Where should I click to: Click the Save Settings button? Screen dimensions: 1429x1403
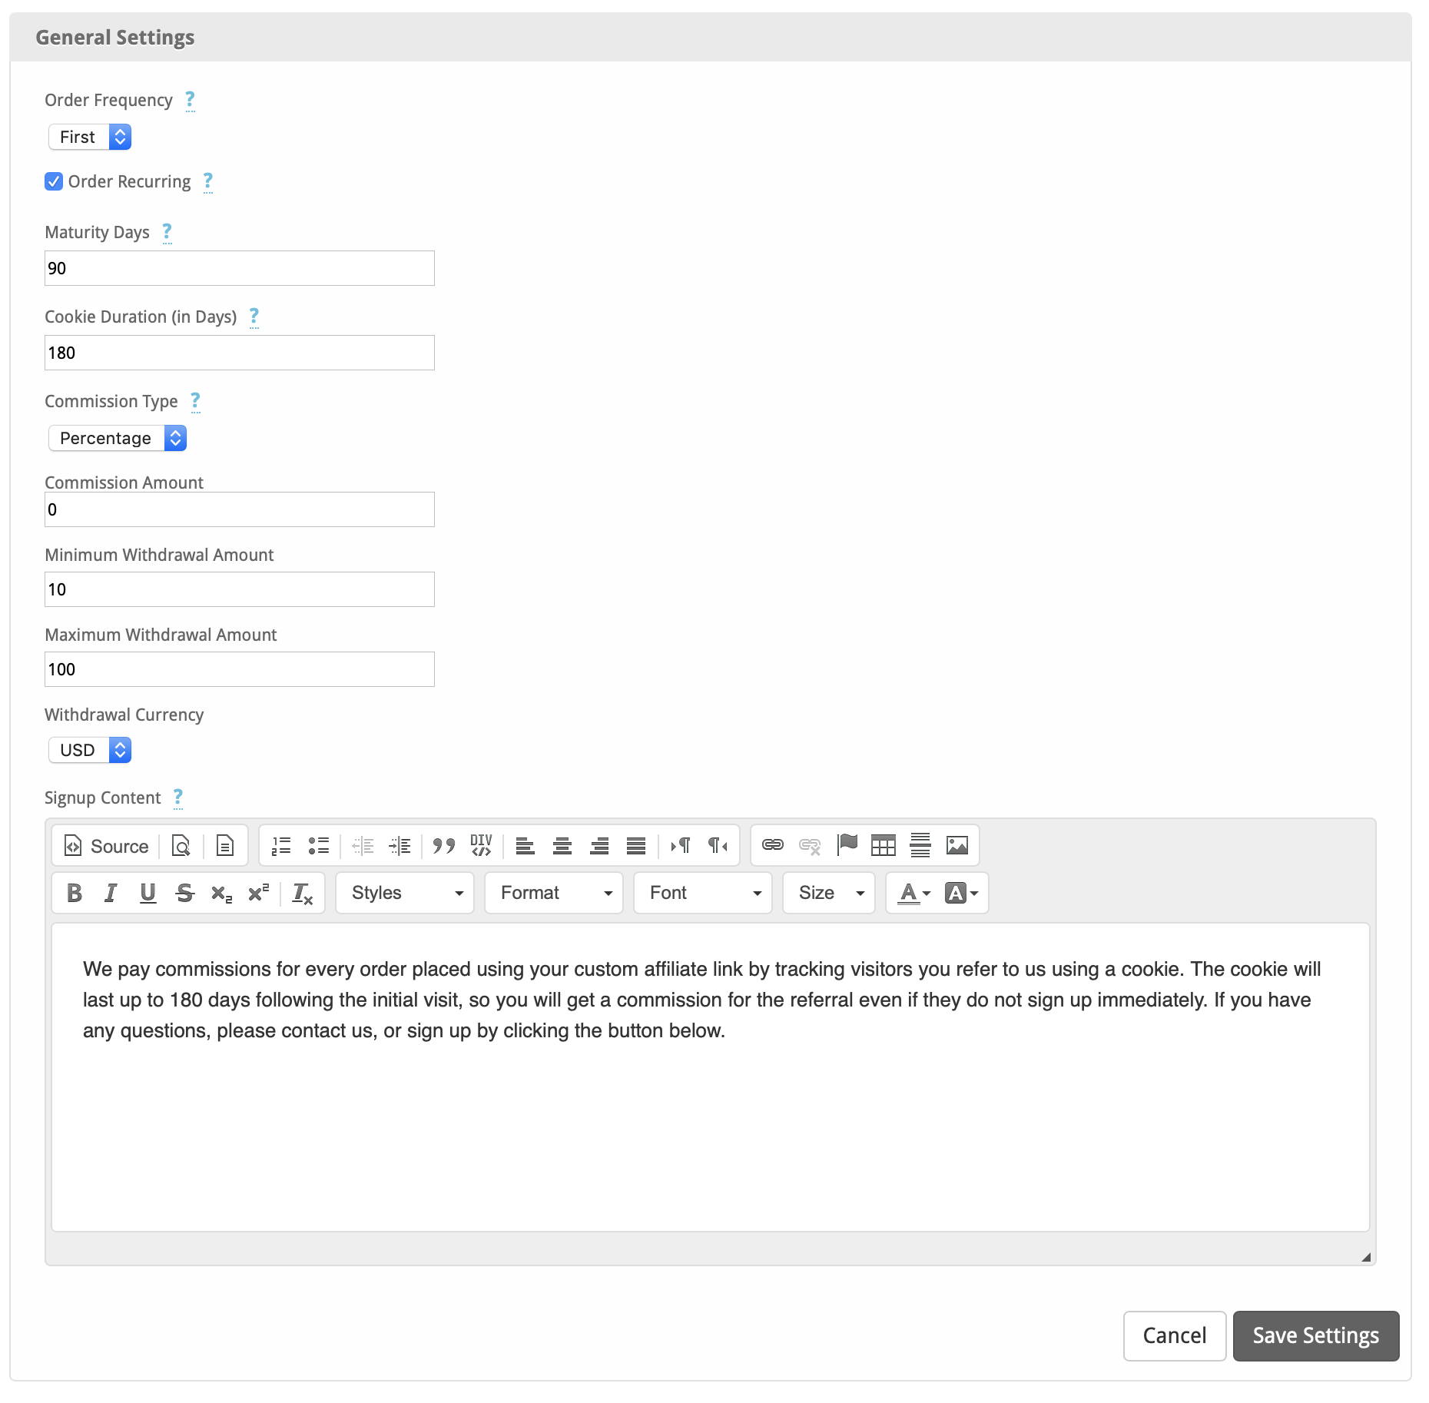[1315, 1335]
